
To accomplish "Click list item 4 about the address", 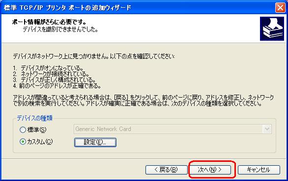I will 57,86.
